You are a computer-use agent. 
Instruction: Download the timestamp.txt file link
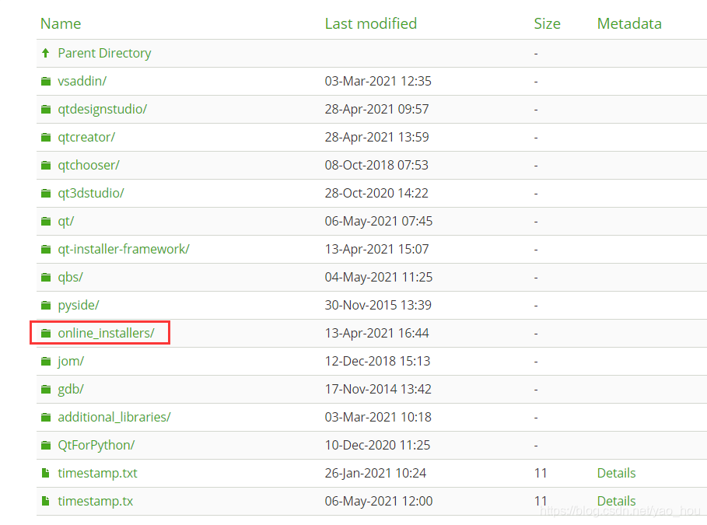[97, 473]
